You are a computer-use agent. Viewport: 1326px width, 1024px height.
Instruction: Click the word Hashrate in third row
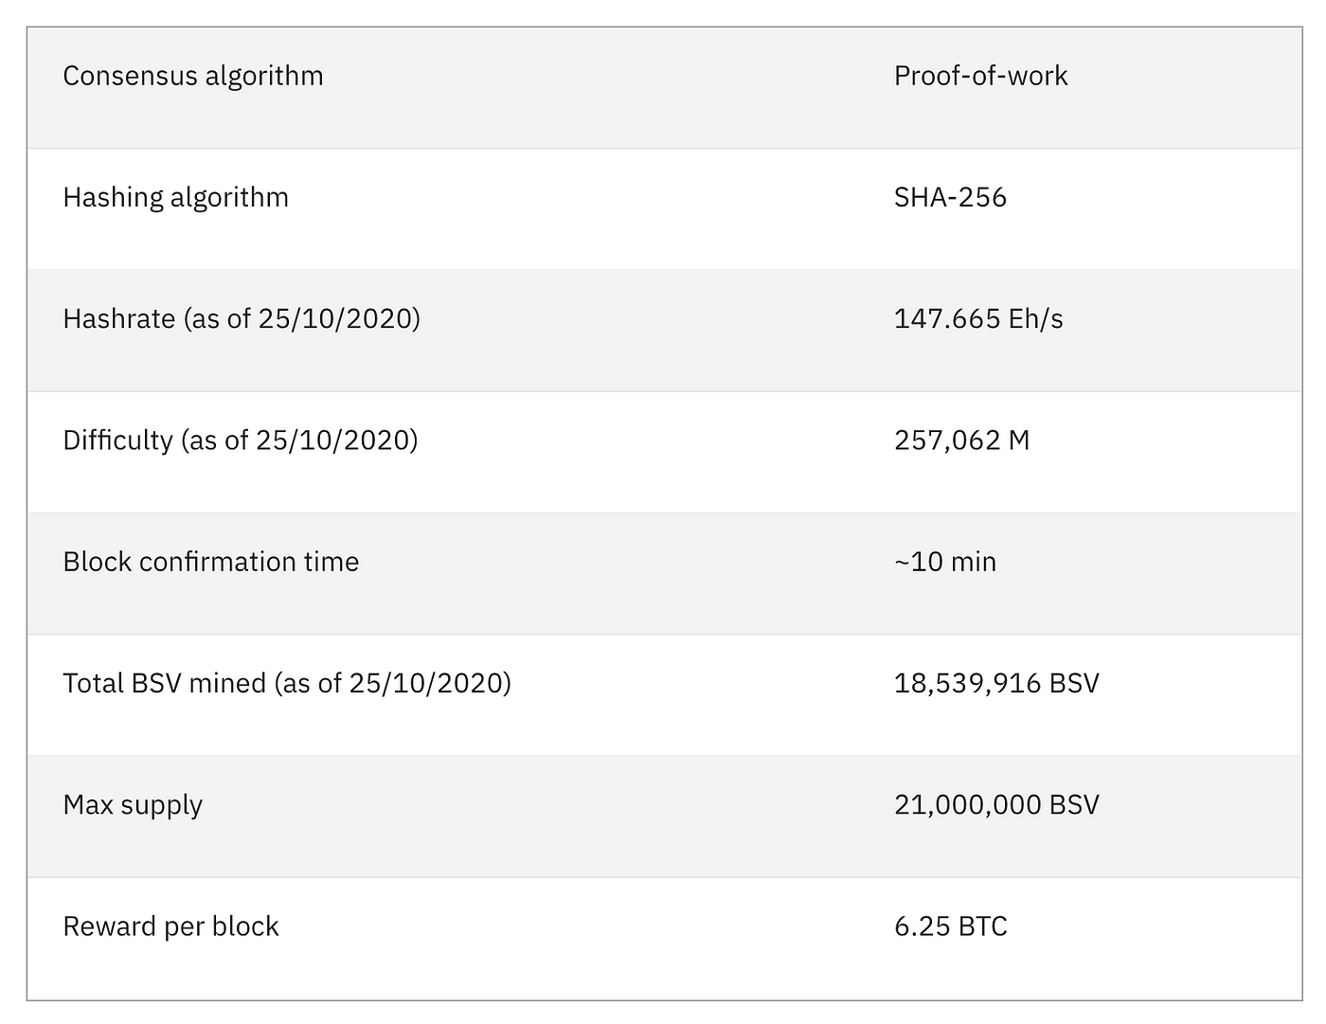(x=119, y=318)
